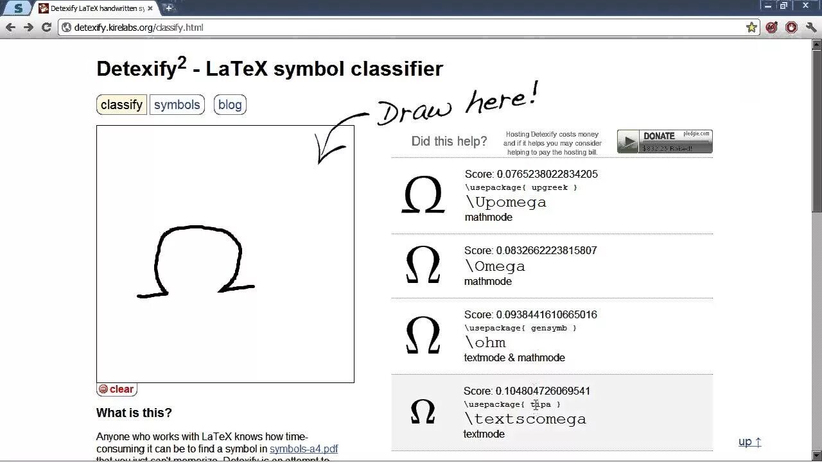Select the \Omega symbol glyph
The height and width of the screenshot is (462, 822).
click(x=423, y=266)
